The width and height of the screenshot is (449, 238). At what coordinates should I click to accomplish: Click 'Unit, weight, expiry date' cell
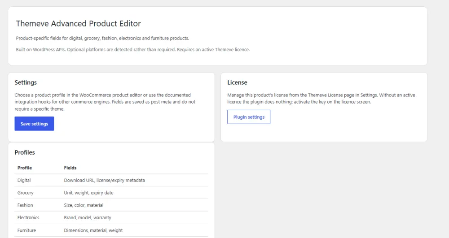point(89,193)
